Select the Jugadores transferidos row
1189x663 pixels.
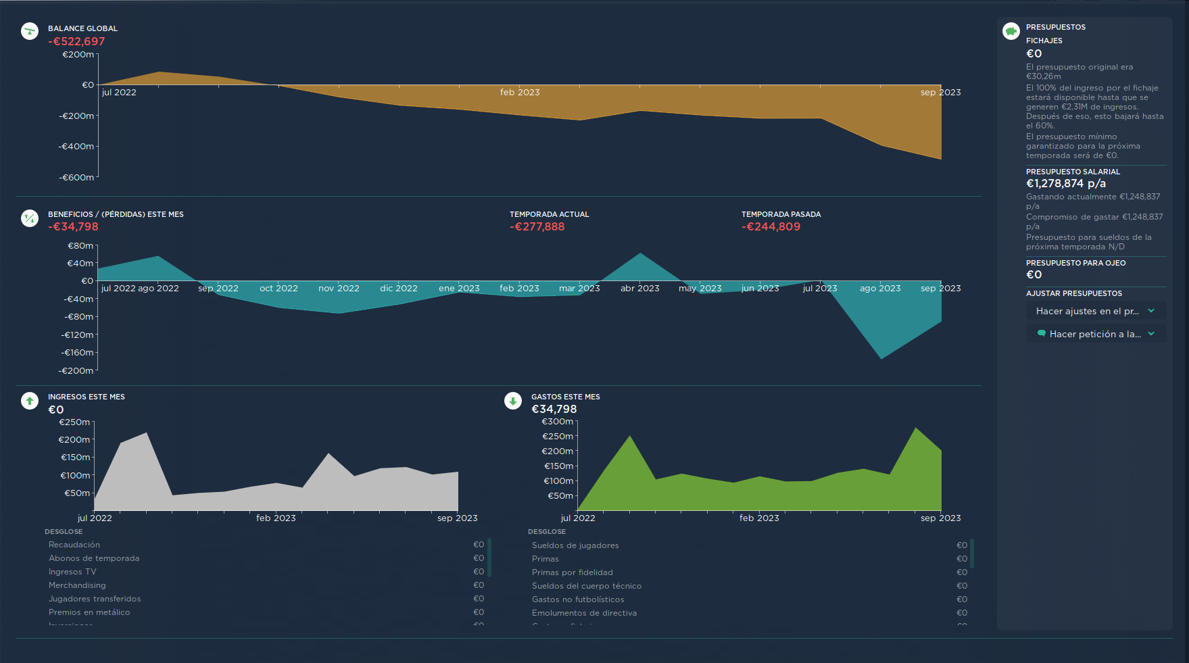[266, 599]
